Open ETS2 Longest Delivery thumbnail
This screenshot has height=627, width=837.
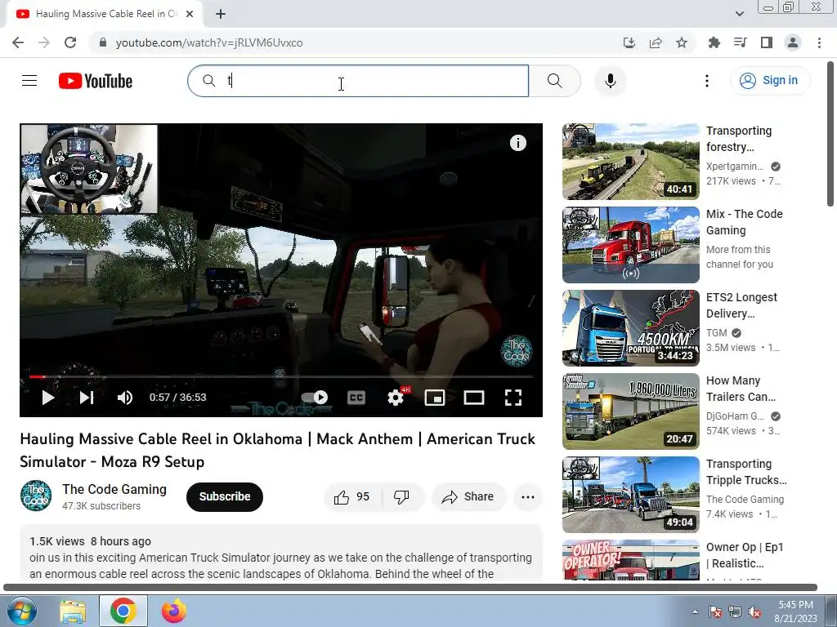pyautogui.click(x=630, y=328)
